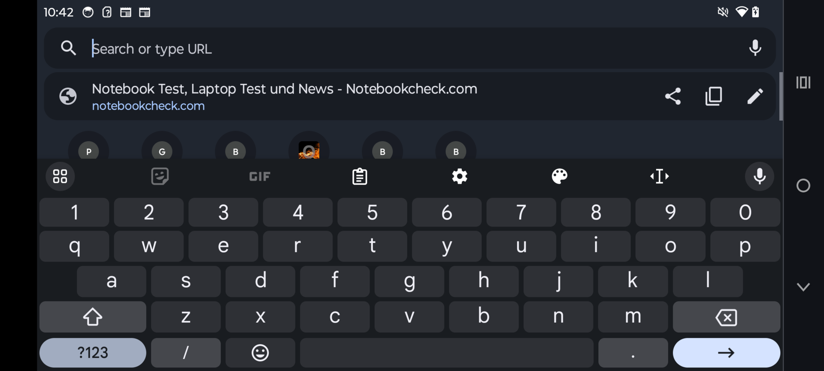Share the Notebookcheck.com page link
824x371 pixels.
pyautogui.click(x=673, y=96)
